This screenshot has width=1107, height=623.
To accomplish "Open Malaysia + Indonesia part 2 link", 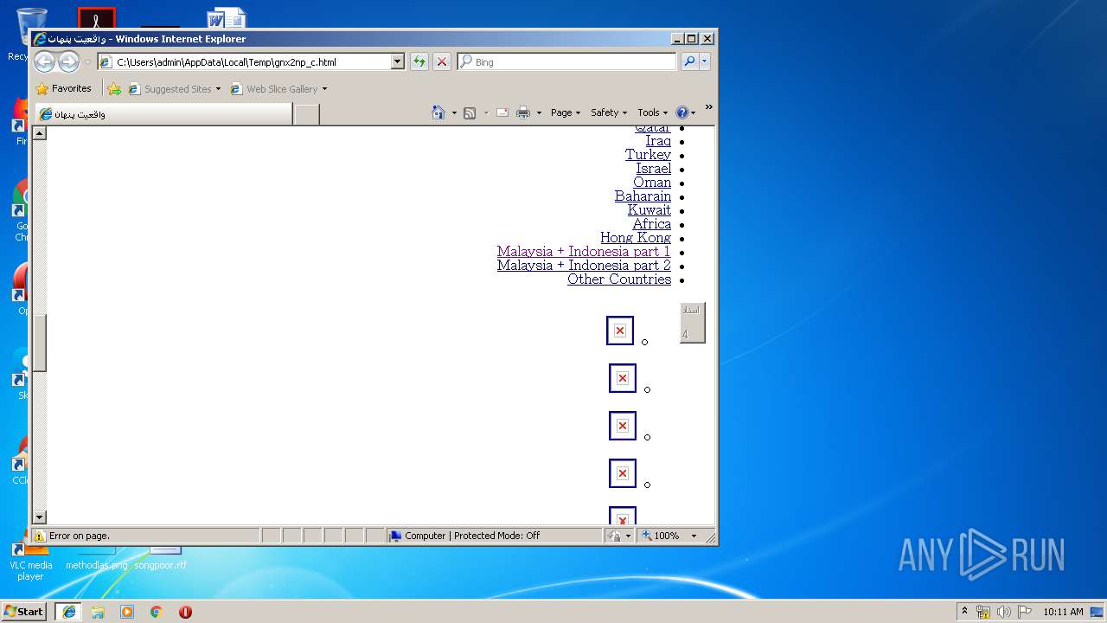I will pos(584,265).
